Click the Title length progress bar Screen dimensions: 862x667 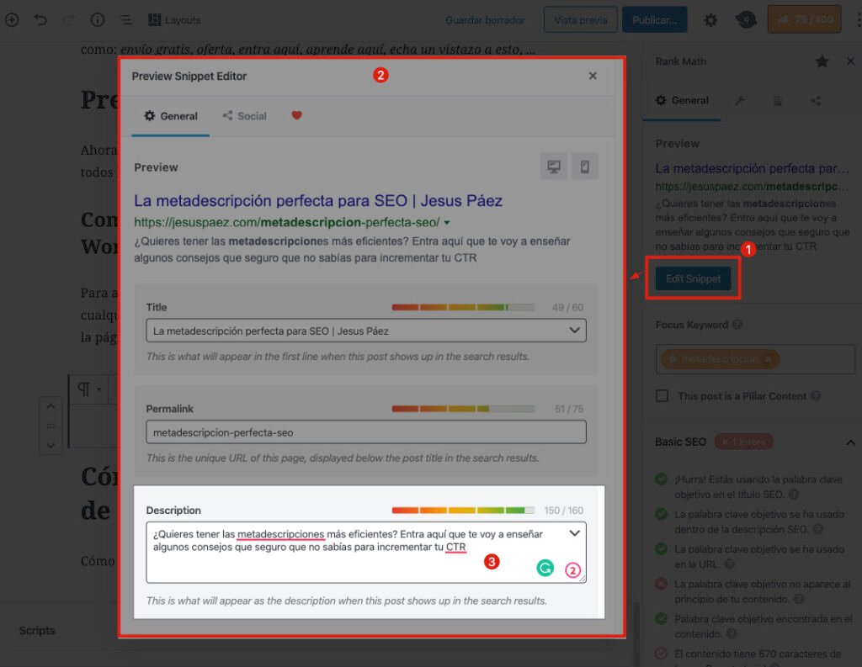pyautogui.click(x=463, y=307)
